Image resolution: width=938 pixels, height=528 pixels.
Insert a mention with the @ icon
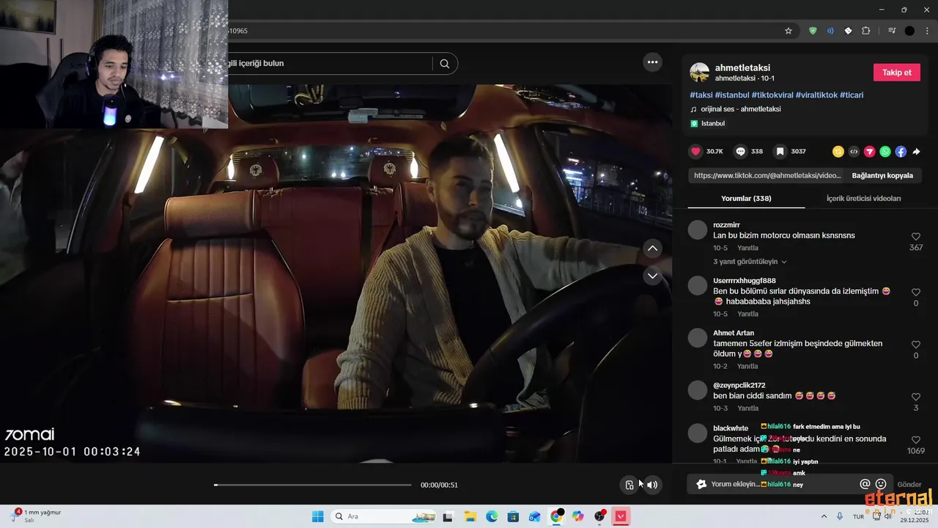pyautogui.click(x=865, y=484)
